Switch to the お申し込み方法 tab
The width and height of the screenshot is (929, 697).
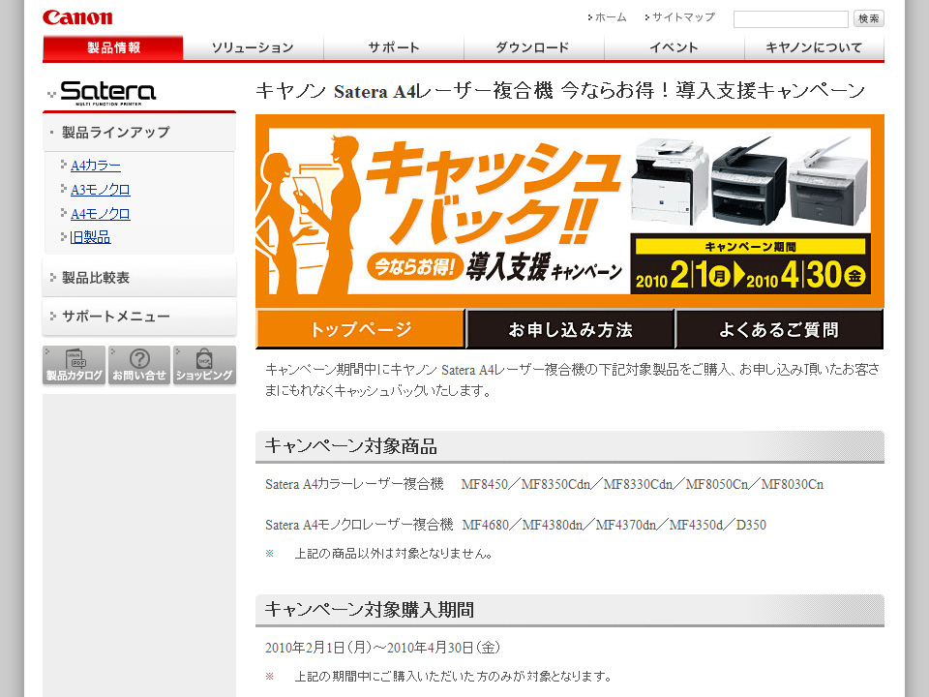click(x=570, y=330)
